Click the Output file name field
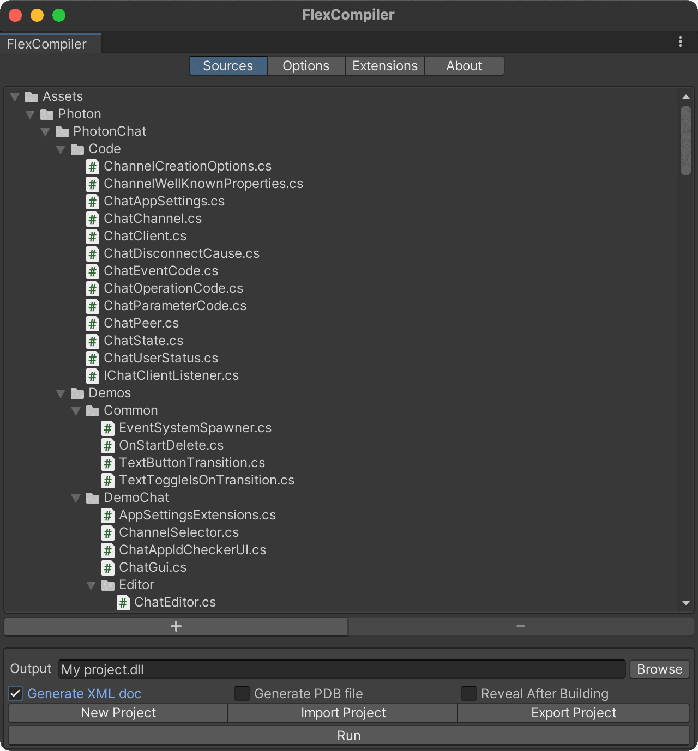 click(x=341, y=669)
